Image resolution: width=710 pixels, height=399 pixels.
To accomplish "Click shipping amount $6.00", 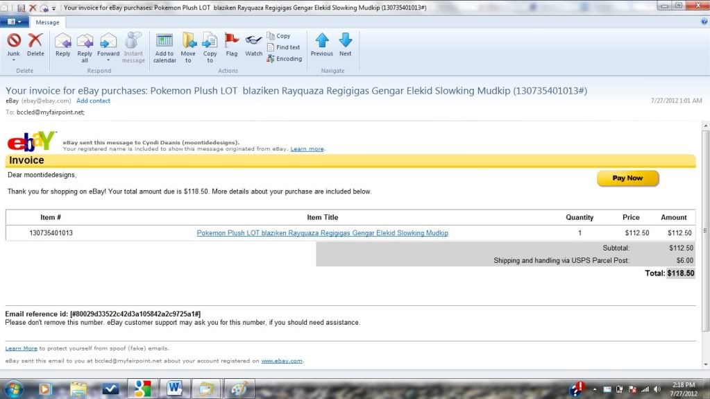I will (684, 261).
